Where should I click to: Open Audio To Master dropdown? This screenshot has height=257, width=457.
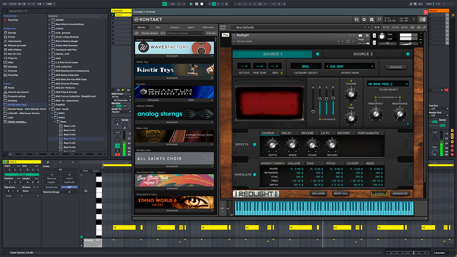[121, 112]
